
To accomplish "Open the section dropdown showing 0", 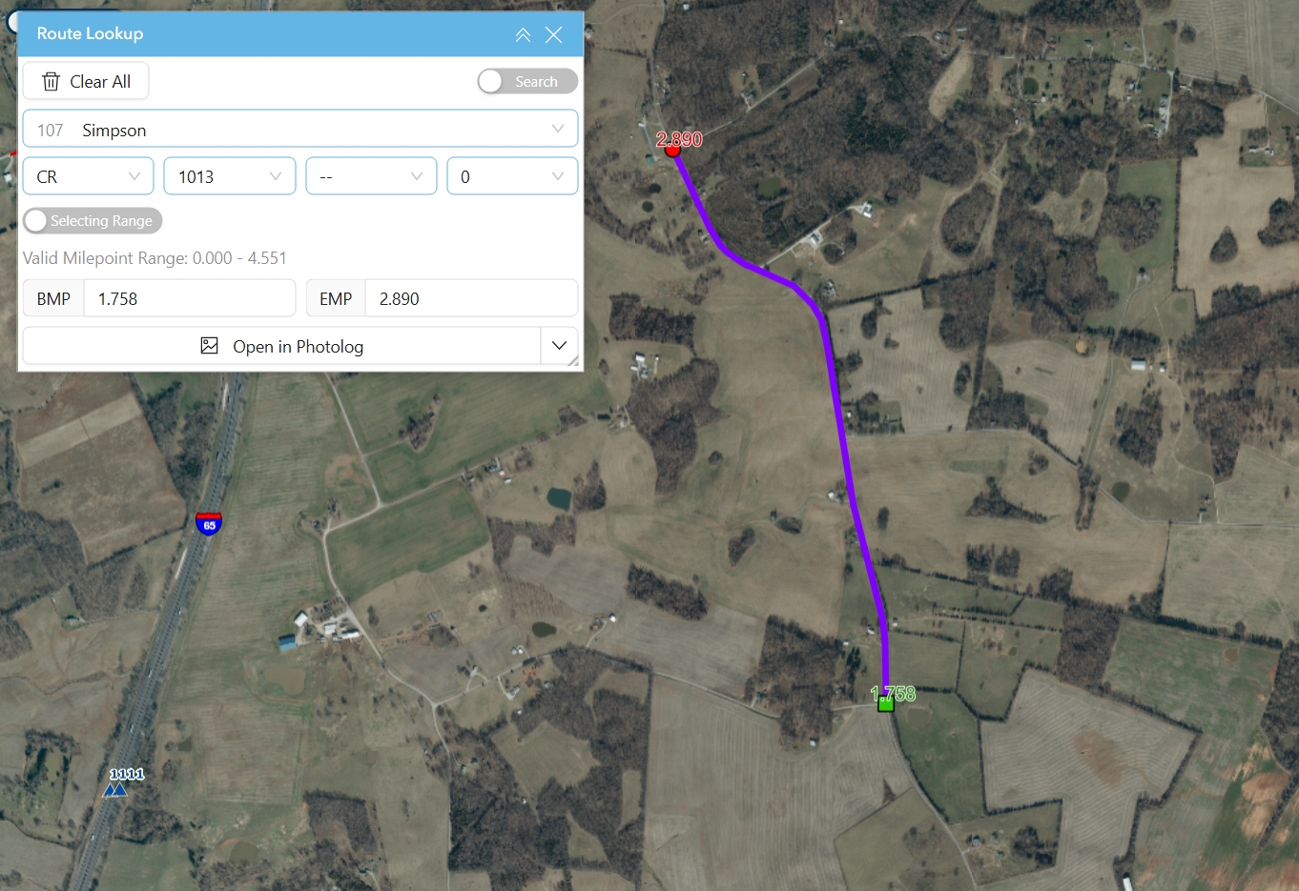I will (512, 176).
